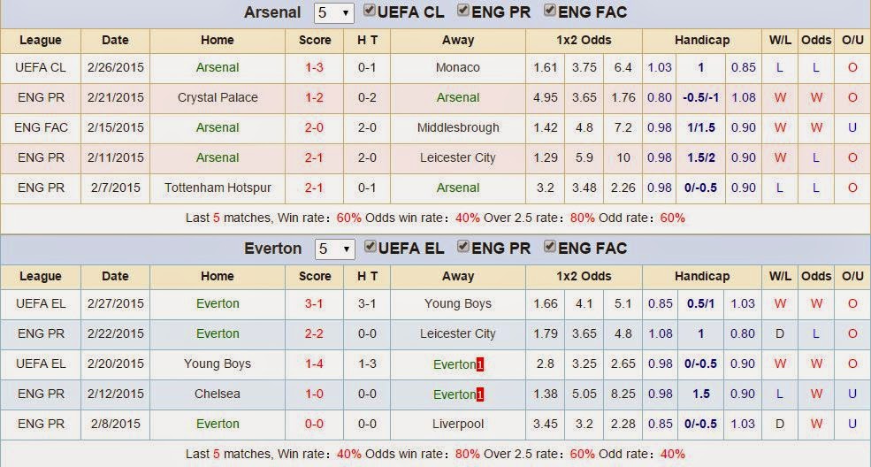
Task: Click the Middlesbrough away team
Action: 458,127
